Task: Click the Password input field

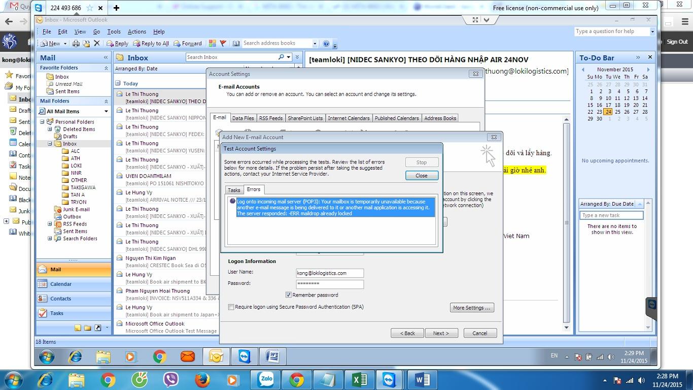Action: click(x=330, y=284)
